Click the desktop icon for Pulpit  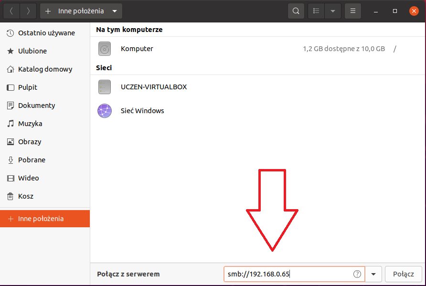[11, 87]
